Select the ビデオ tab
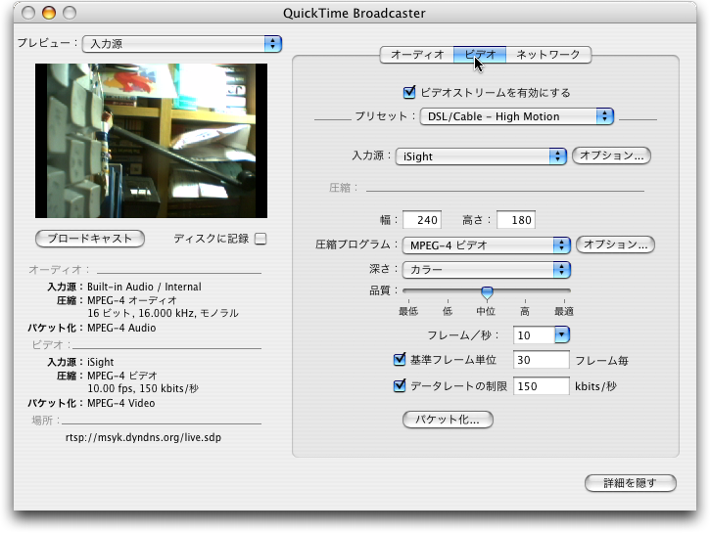Viewport: 710px width, 533px height. (x=480, y=55)
